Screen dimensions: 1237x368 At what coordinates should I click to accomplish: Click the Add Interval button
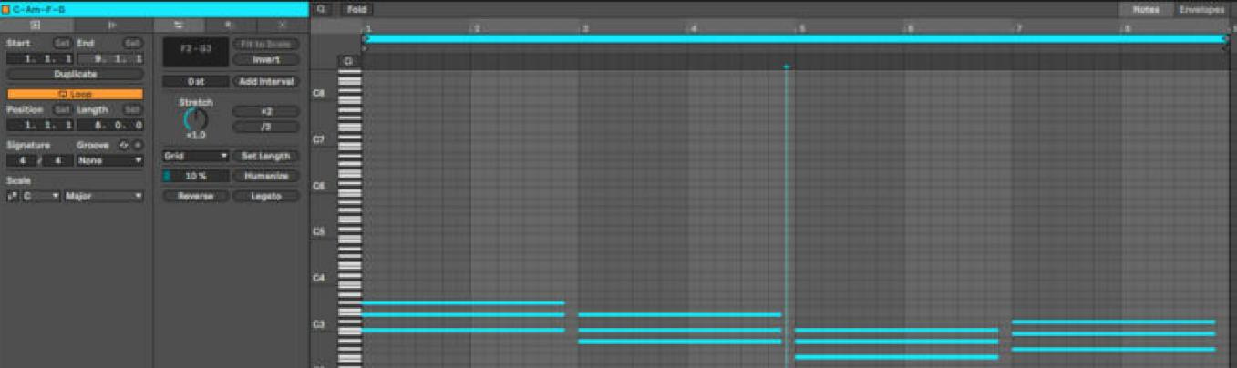tap(265, 81)
